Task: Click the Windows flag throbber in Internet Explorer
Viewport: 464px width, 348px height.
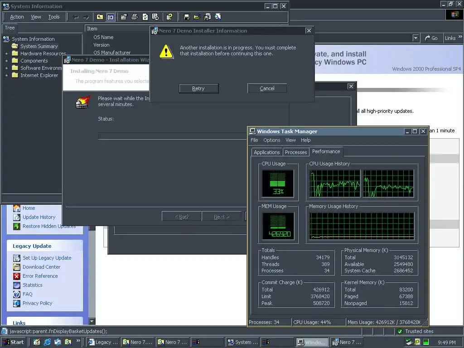Action: click(455, 14)
